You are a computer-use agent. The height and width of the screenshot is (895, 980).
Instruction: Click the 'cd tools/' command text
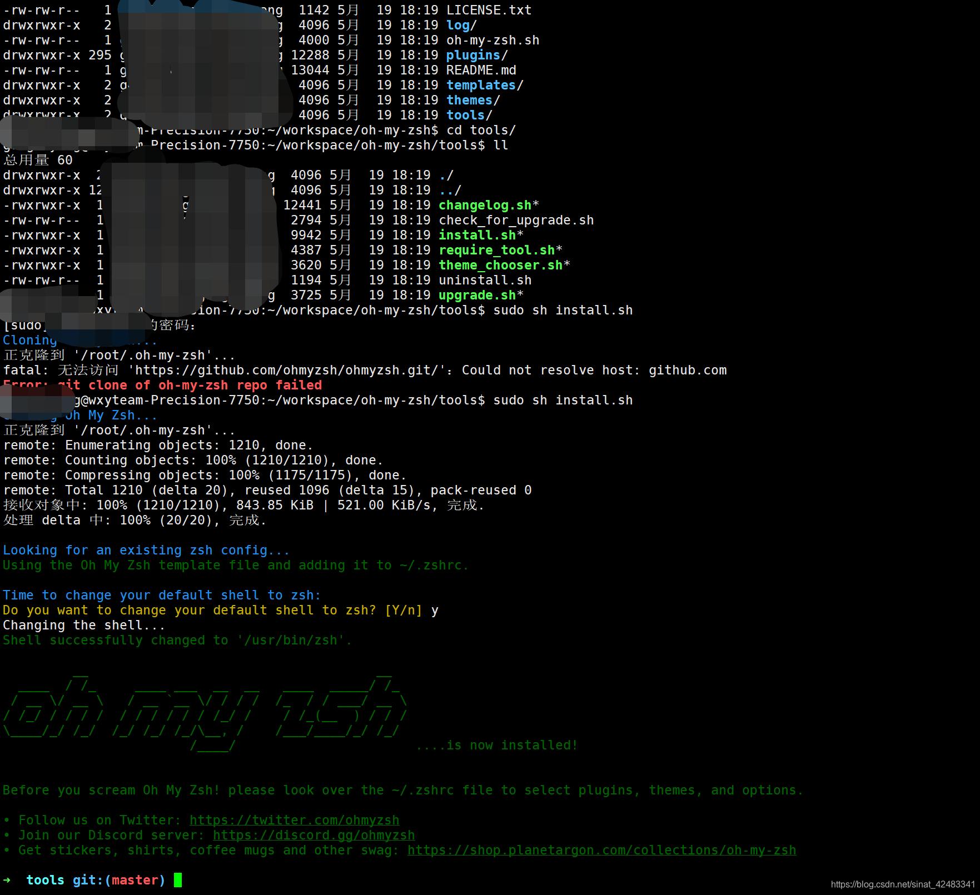click(481, 130)
